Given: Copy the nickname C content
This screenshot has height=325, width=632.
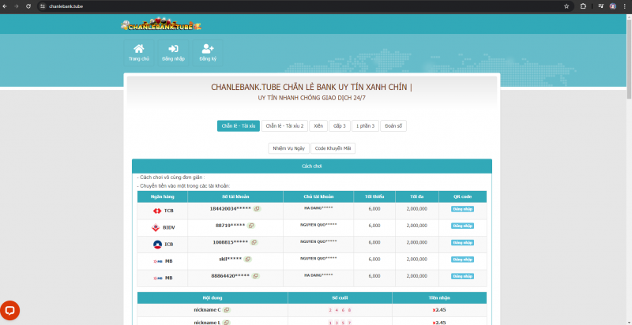Looking at the screenshot, I should click(227, 310).
